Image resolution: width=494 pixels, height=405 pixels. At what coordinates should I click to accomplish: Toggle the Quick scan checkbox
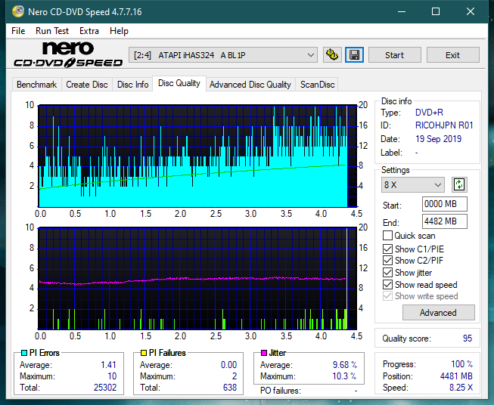click(387, 236)
